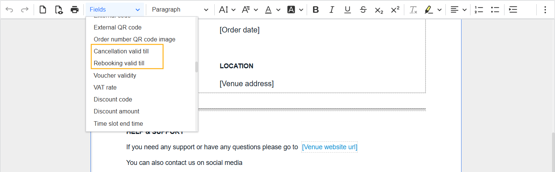This screenshot has height=172, width=555.
Task: Click the [Venue website url] link
Action: [329, 147]
